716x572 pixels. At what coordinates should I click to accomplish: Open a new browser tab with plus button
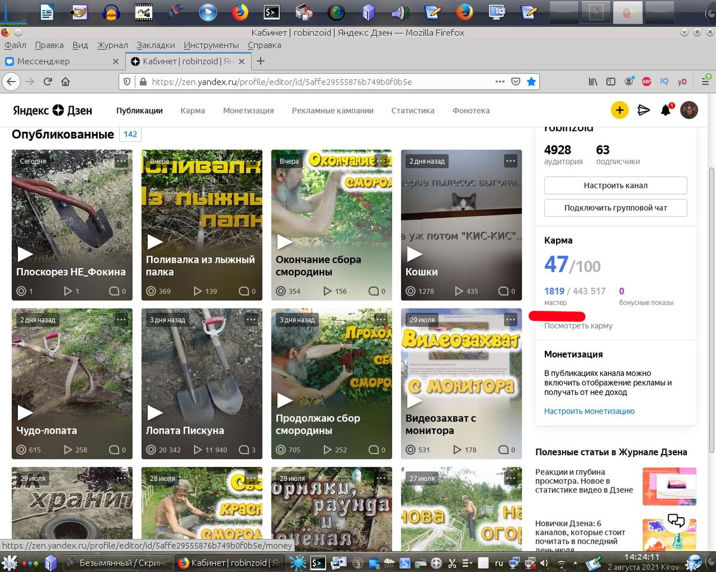(x=260, y=61)
